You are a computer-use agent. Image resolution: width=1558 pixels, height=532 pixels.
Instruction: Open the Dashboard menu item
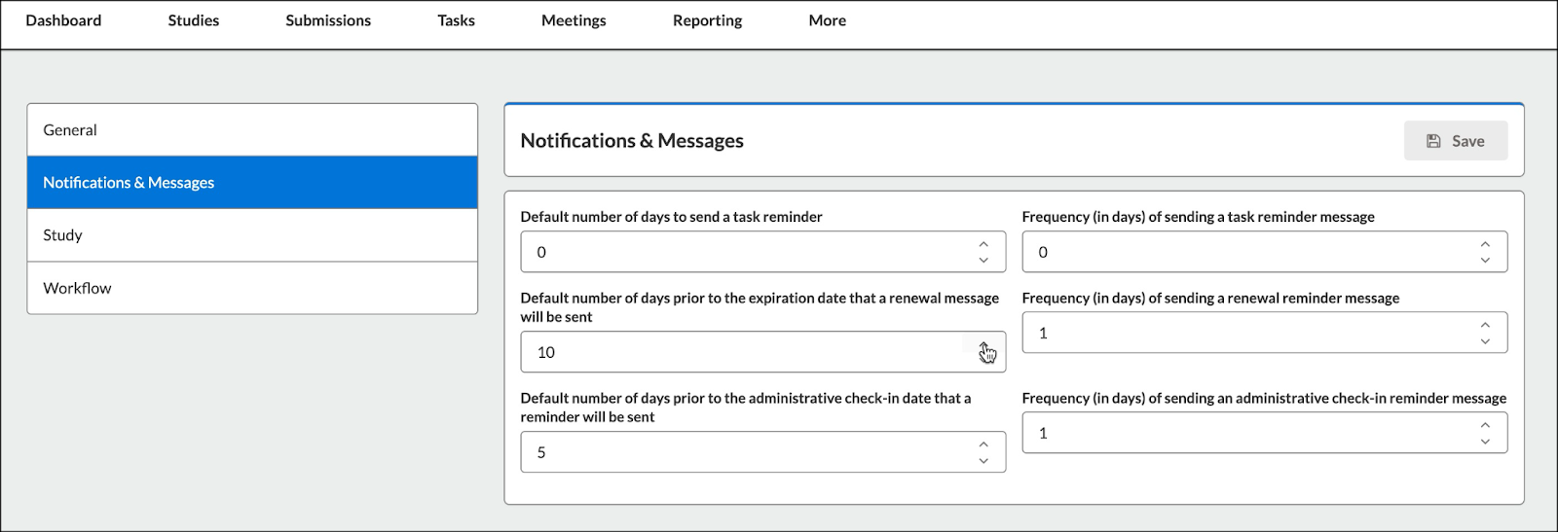[63, 20]
